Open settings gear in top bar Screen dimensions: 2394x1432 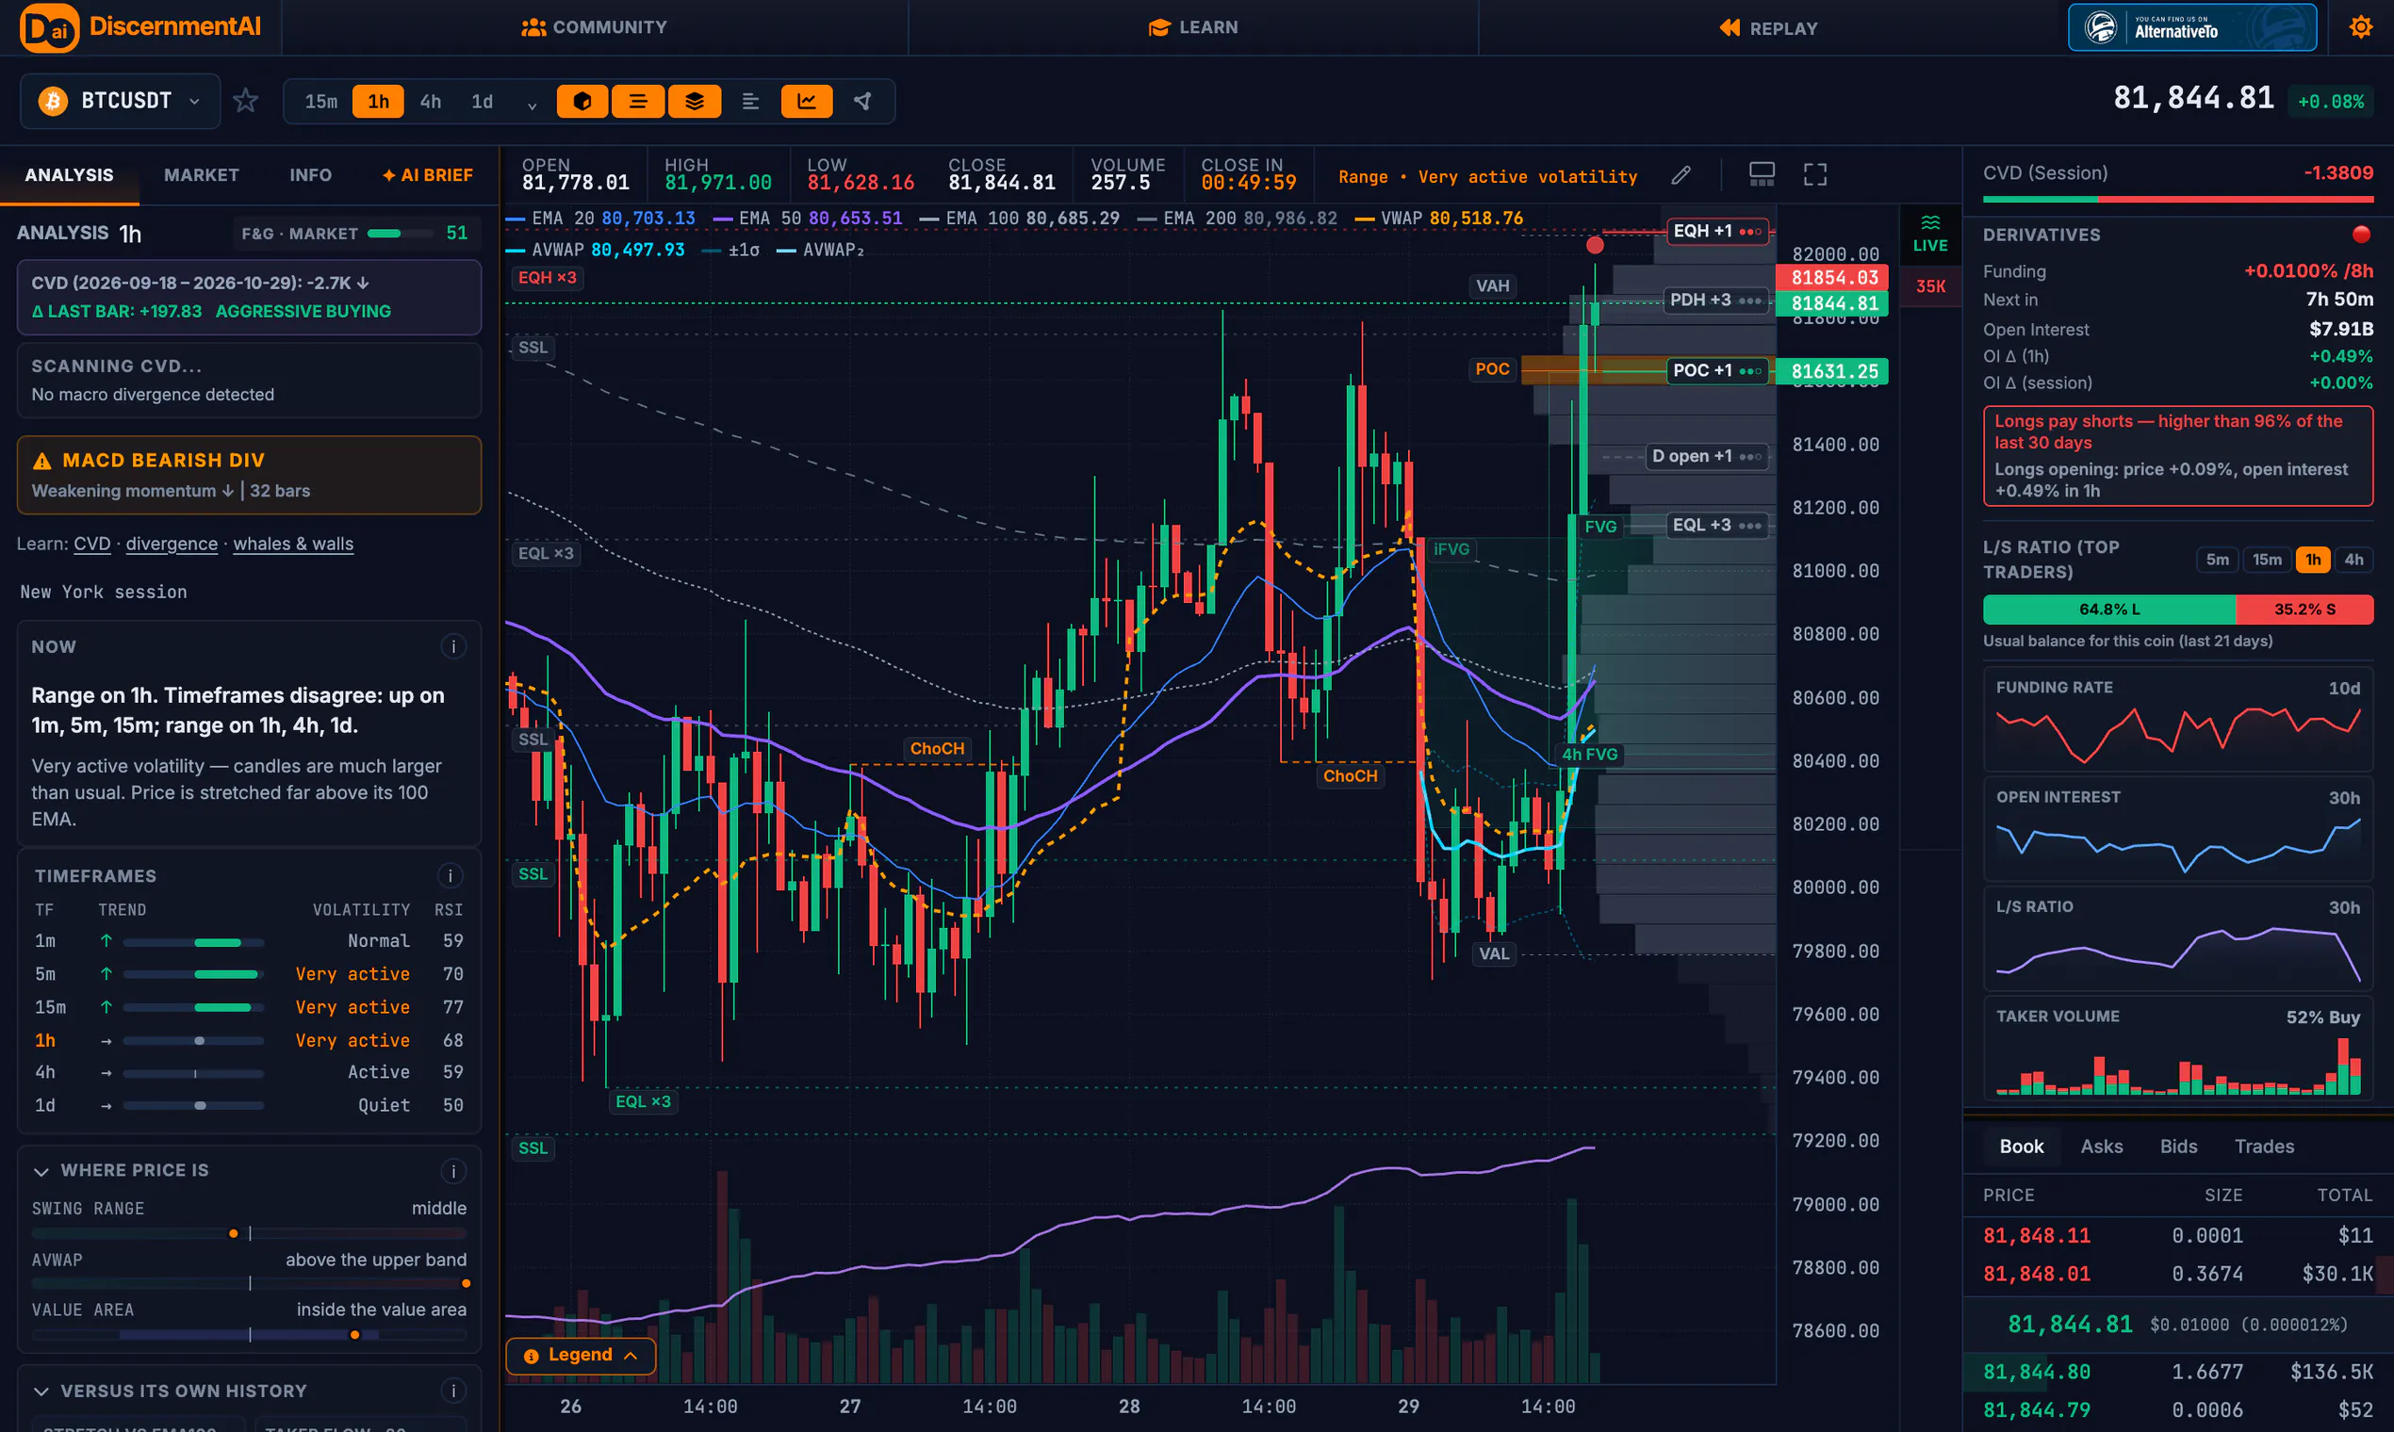pos(2361,27)
